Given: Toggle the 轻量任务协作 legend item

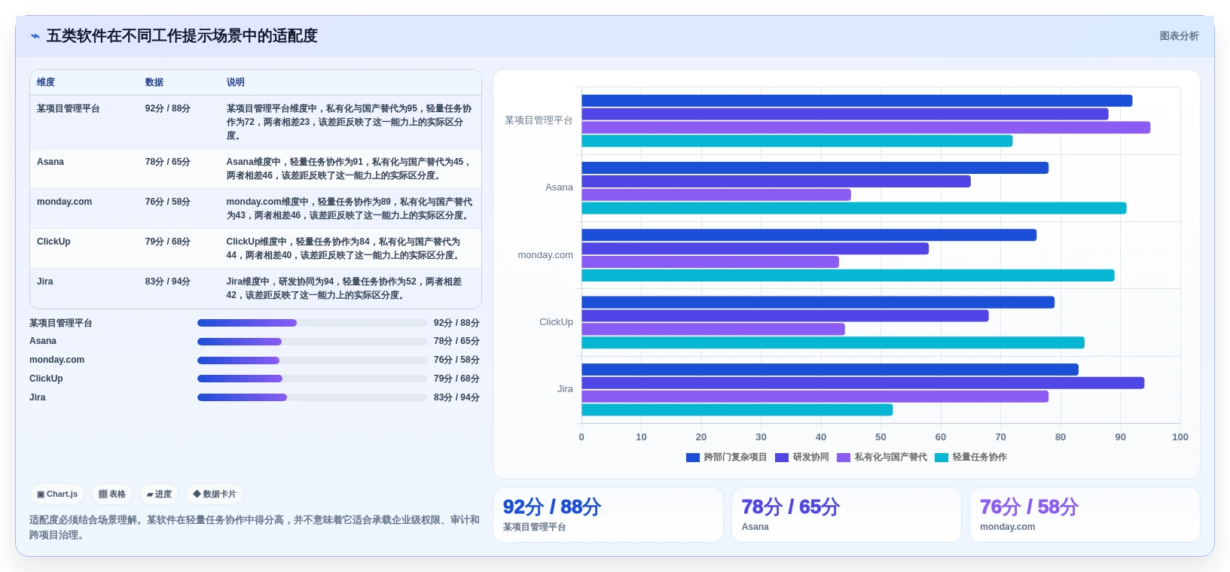Looking at the screenshot, I should pos(970,457).
